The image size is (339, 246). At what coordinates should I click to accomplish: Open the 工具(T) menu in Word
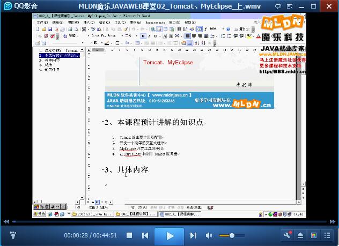point(120,23)
